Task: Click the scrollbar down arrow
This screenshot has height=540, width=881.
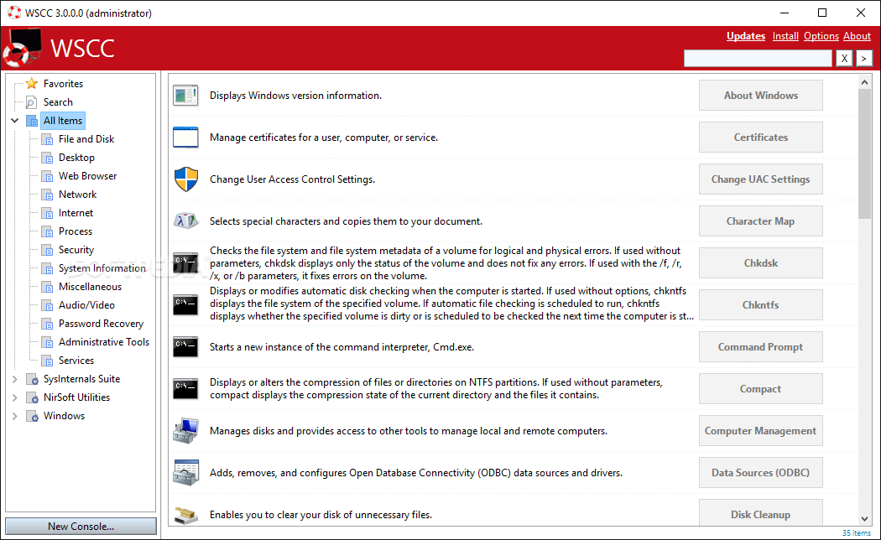Action: [865, 519]
